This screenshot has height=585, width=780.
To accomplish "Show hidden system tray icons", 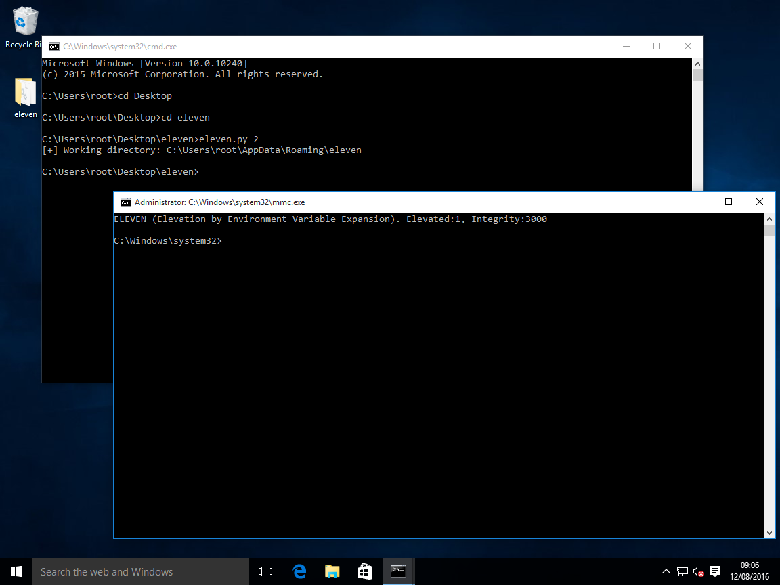I will [x=666, y=571].
